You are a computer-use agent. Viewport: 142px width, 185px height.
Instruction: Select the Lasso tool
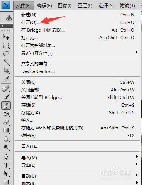click(6, 54)
